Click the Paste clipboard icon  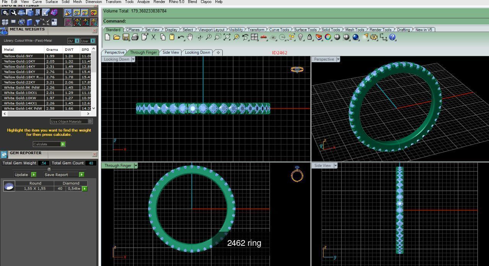point(172,37)
